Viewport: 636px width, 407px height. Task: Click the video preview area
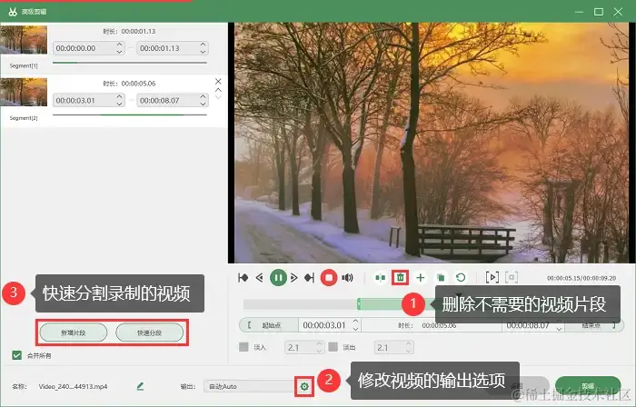(432, 143)
